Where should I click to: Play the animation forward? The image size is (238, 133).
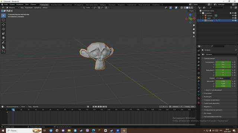[x=101, y=107]
